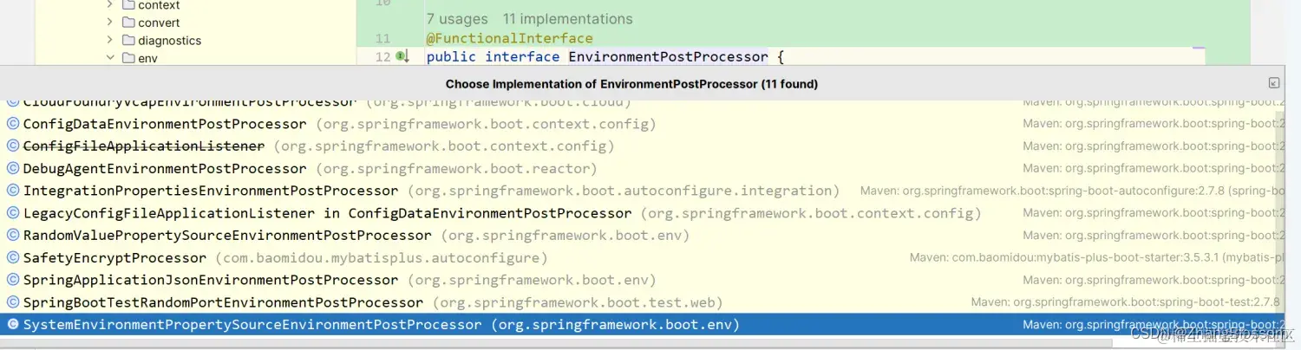1301x350 pixels.
Task: Click class icon beside ConfigDataEnvironmentPostProcessor
Action: 13,124
